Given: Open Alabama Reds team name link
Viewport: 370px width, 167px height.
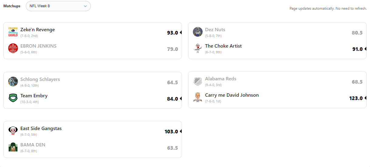Looking at the screenshot, I should click(221, 79).
